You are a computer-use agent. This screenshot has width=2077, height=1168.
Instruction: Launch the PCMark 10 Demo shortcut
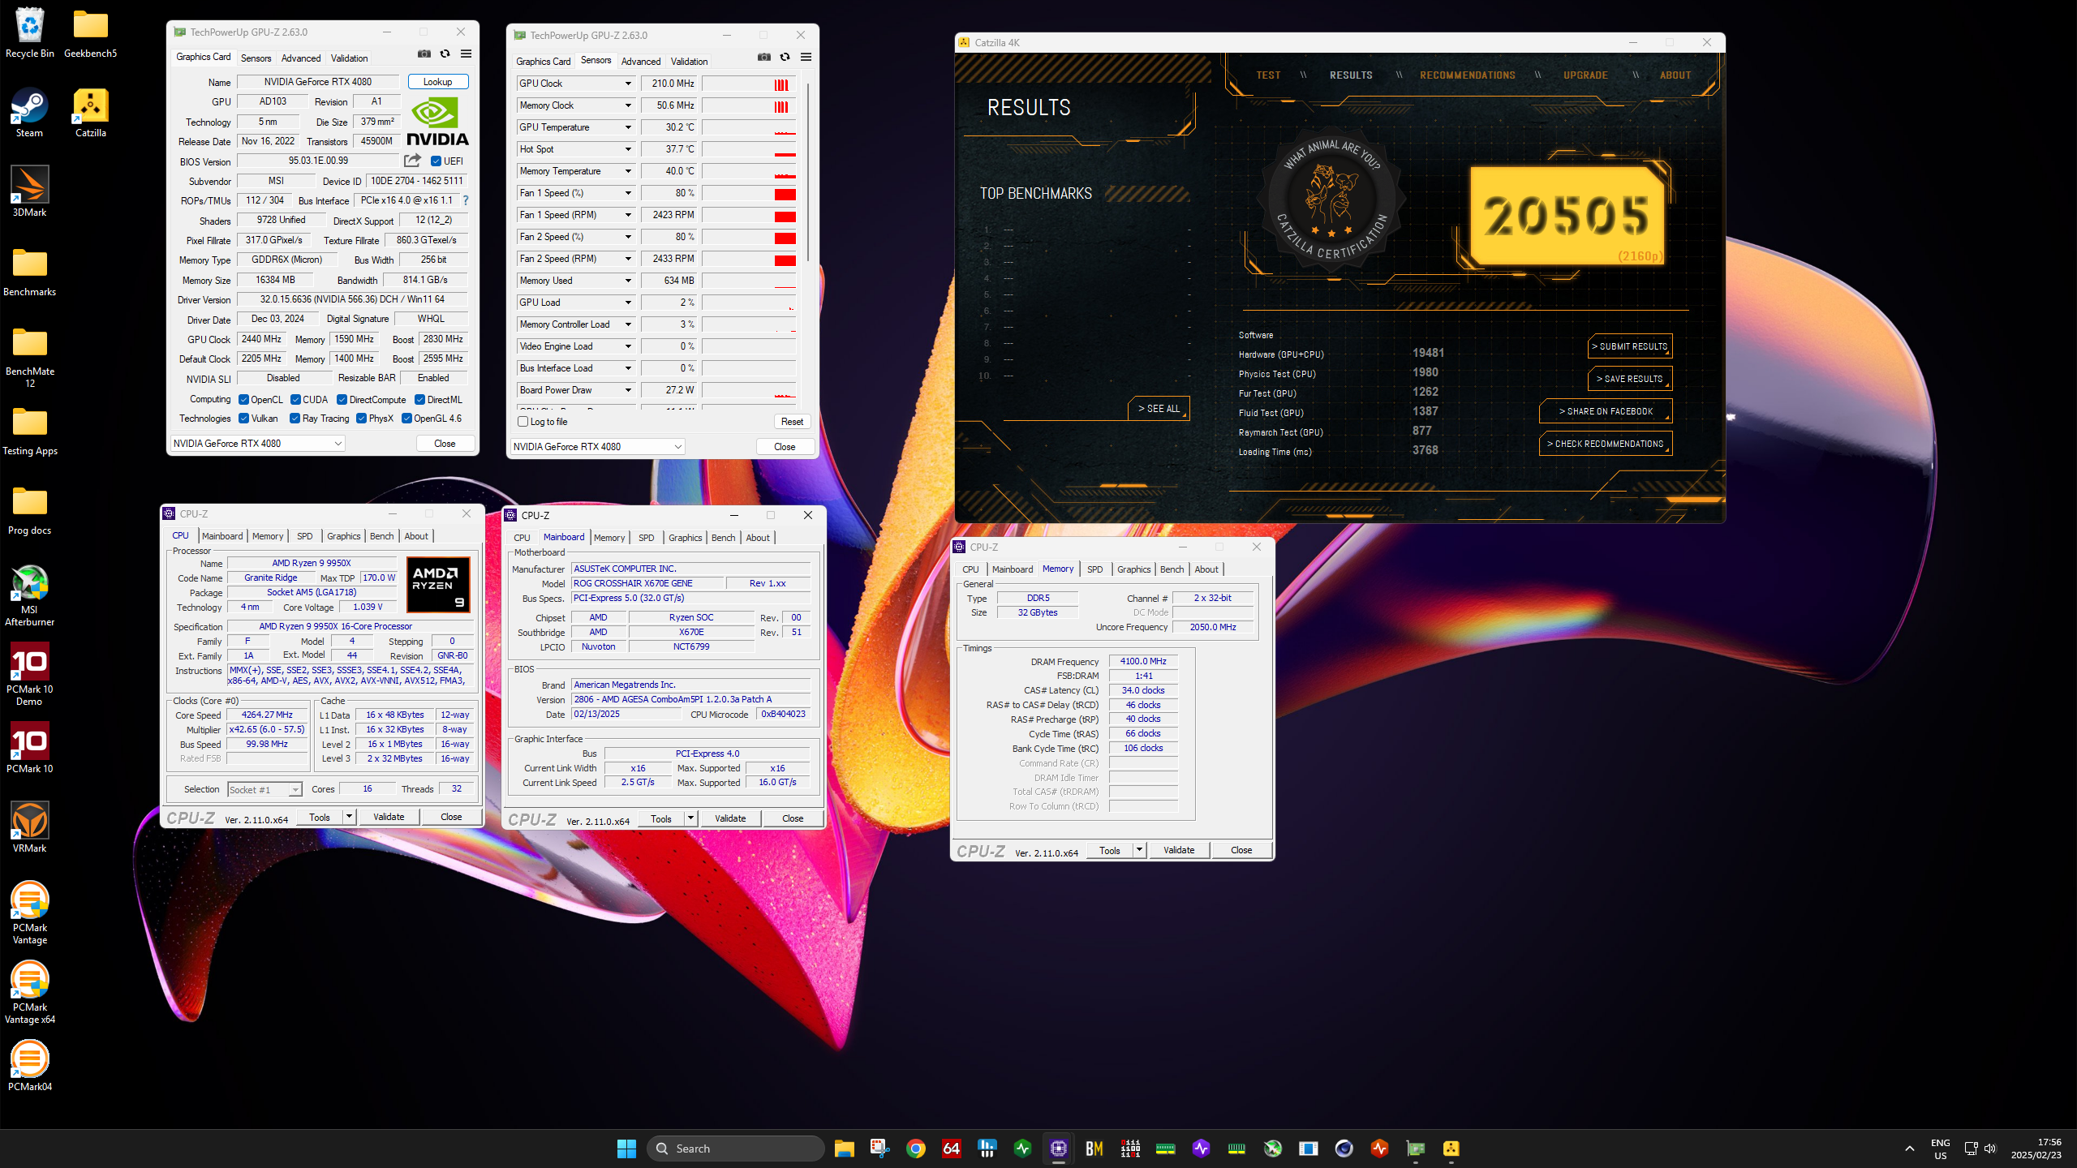tap(30, 675)
